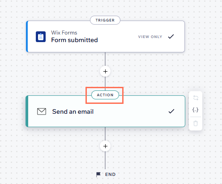The width and height of the screenshot is (222, 184).
Task: Select the ACTION label badge
Action: coord(105,95)
